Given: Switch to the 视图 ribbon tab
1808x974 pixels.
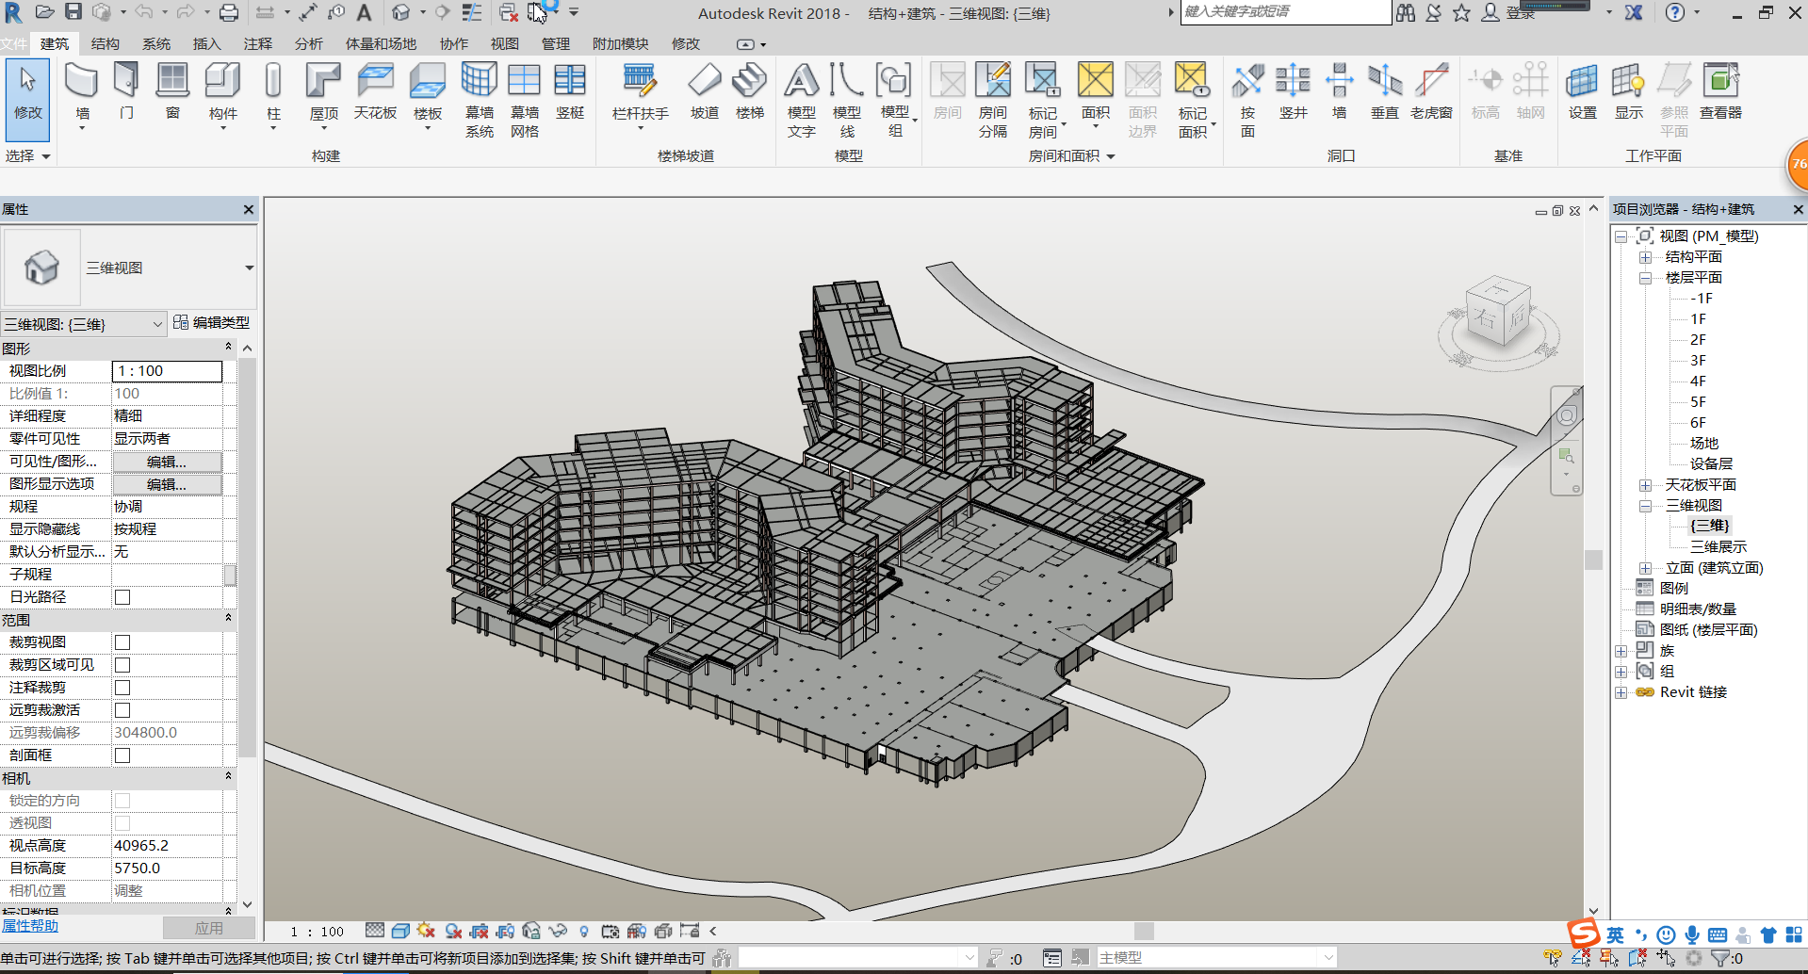Looking at the screenshot, I should coord(505,44).
